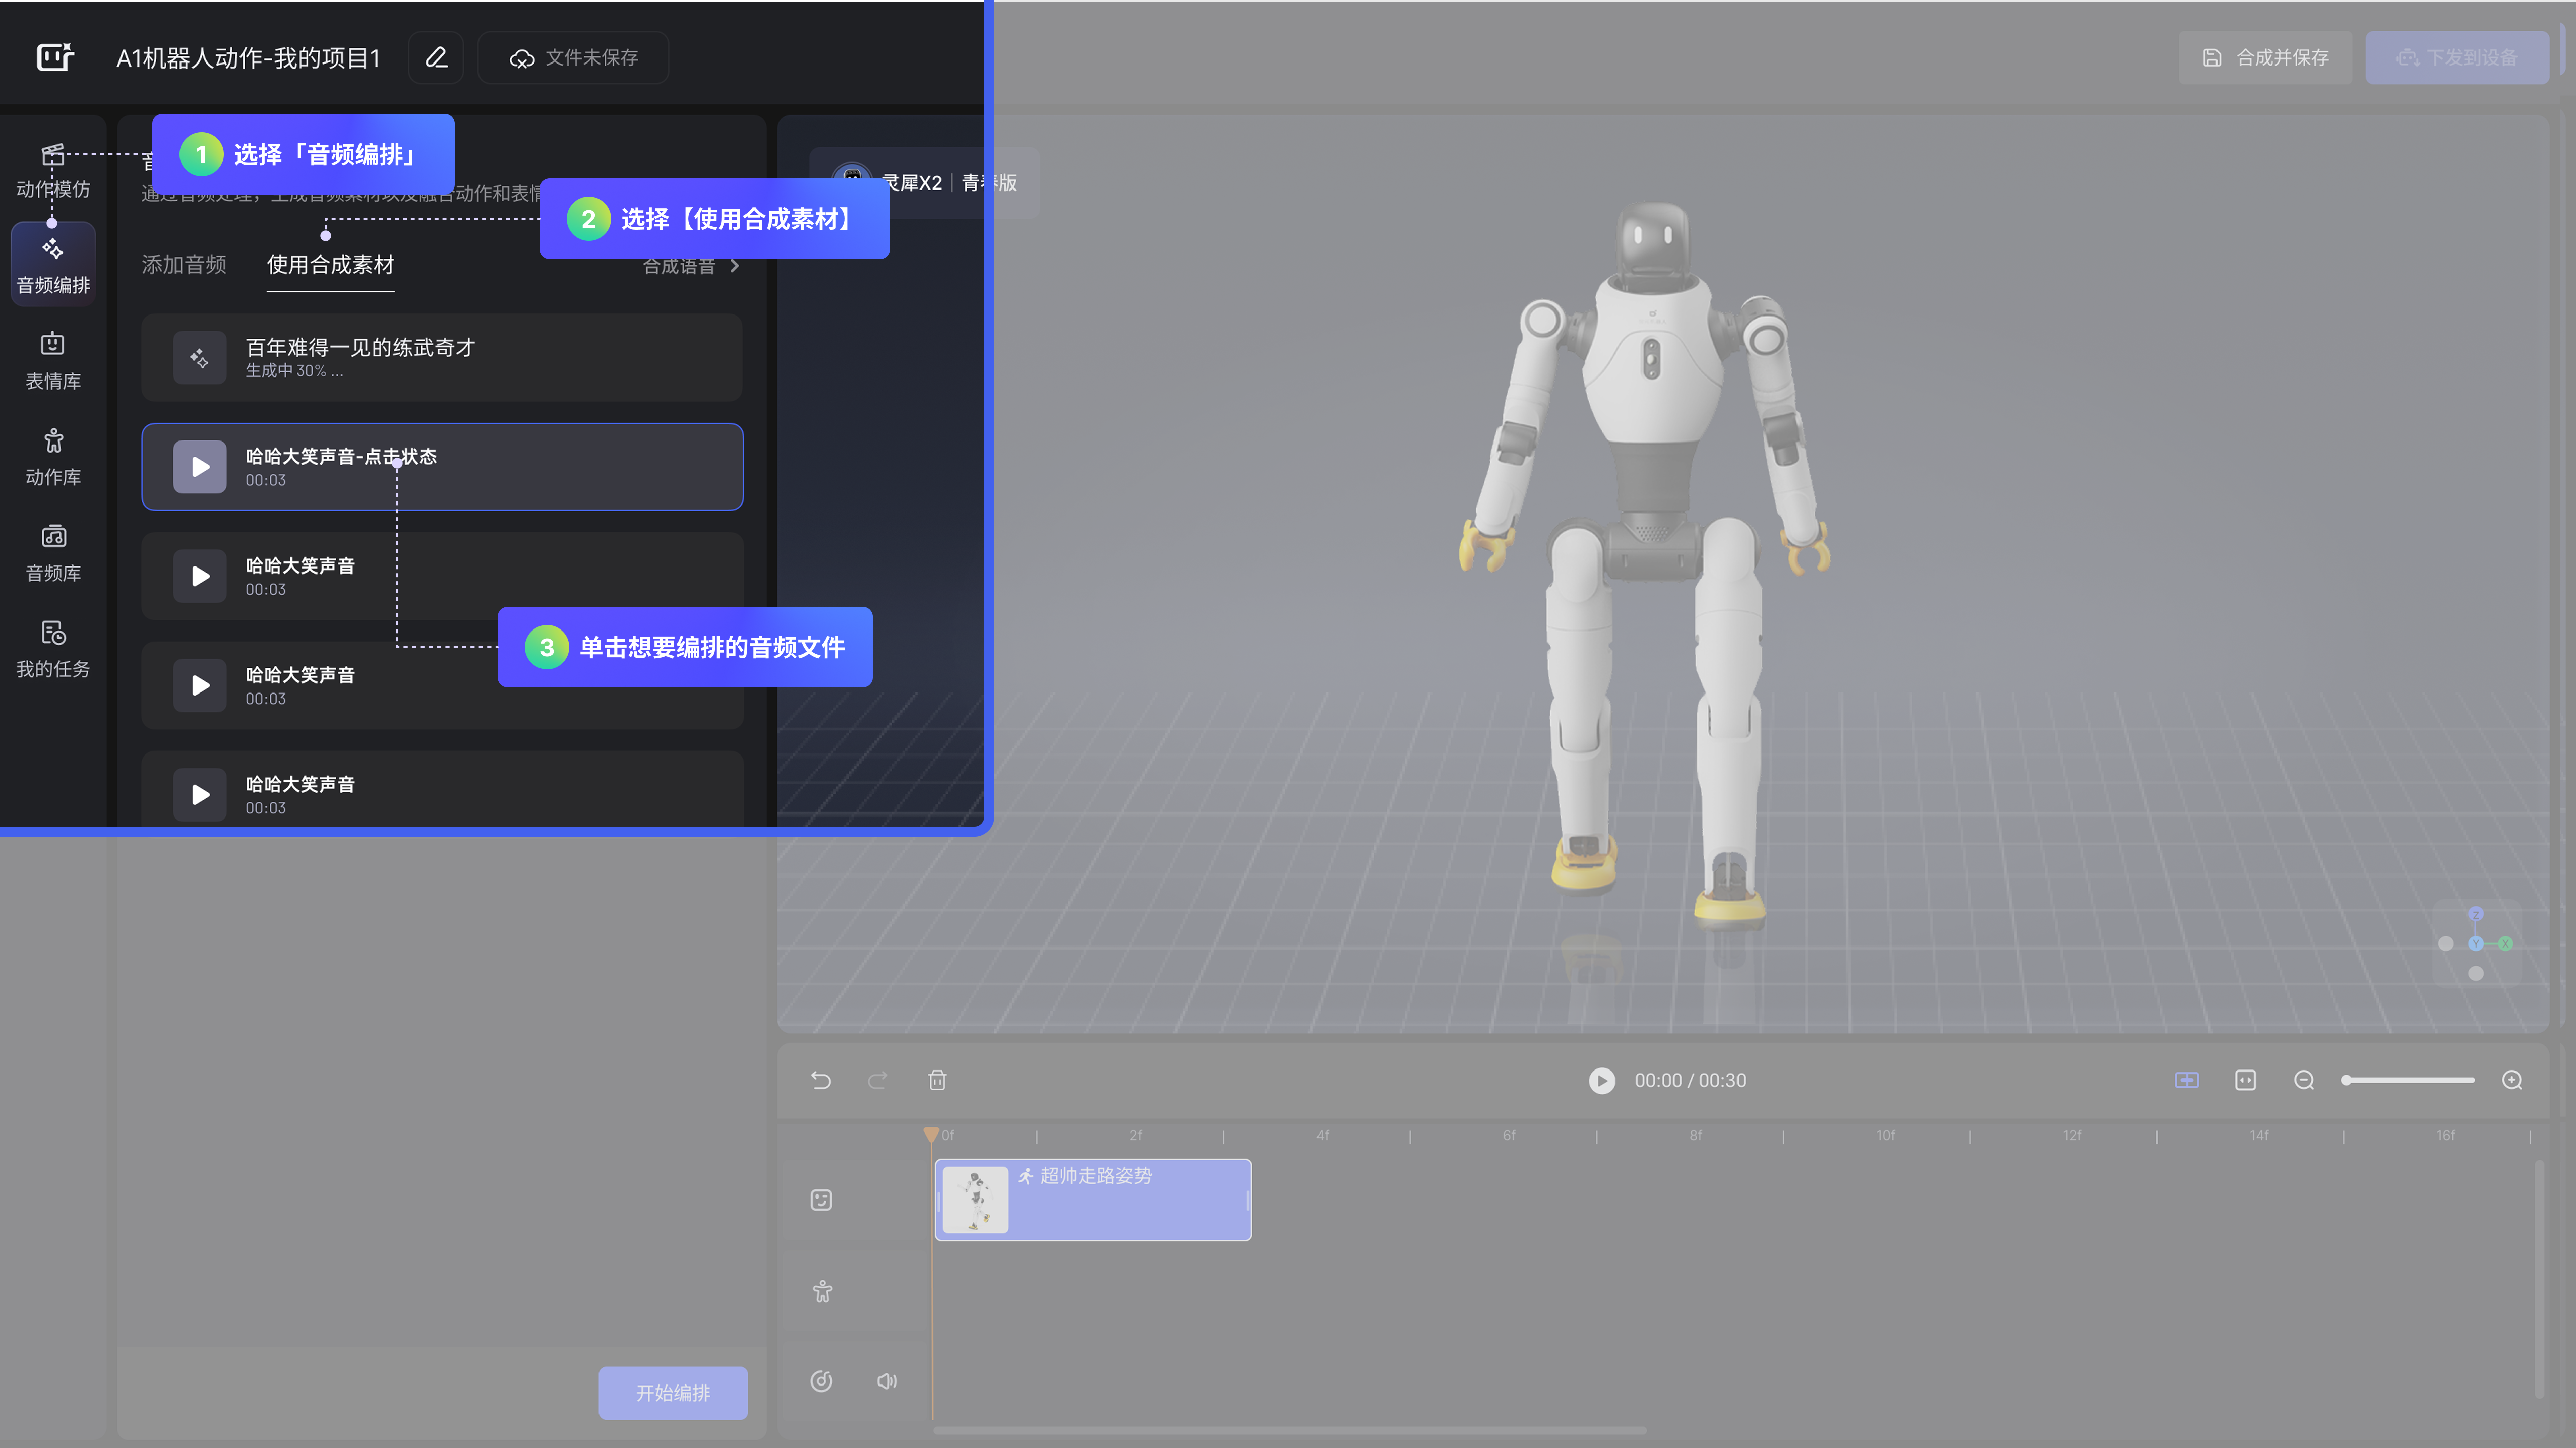Switch to the 添加音频 tab

[184, 265]
